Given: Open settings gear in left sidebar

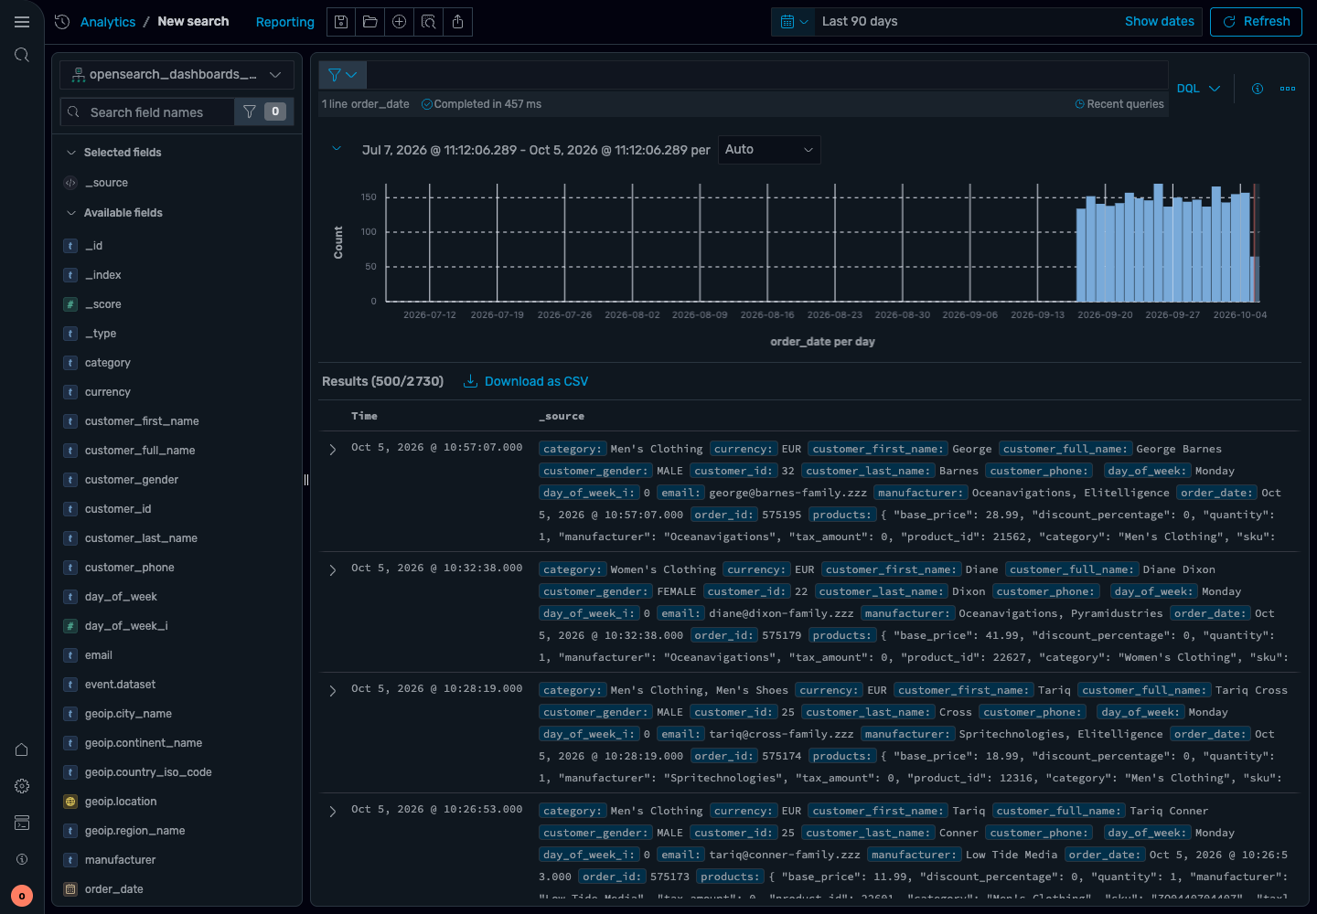Looking at the screenshot, I should pos(22,786).
